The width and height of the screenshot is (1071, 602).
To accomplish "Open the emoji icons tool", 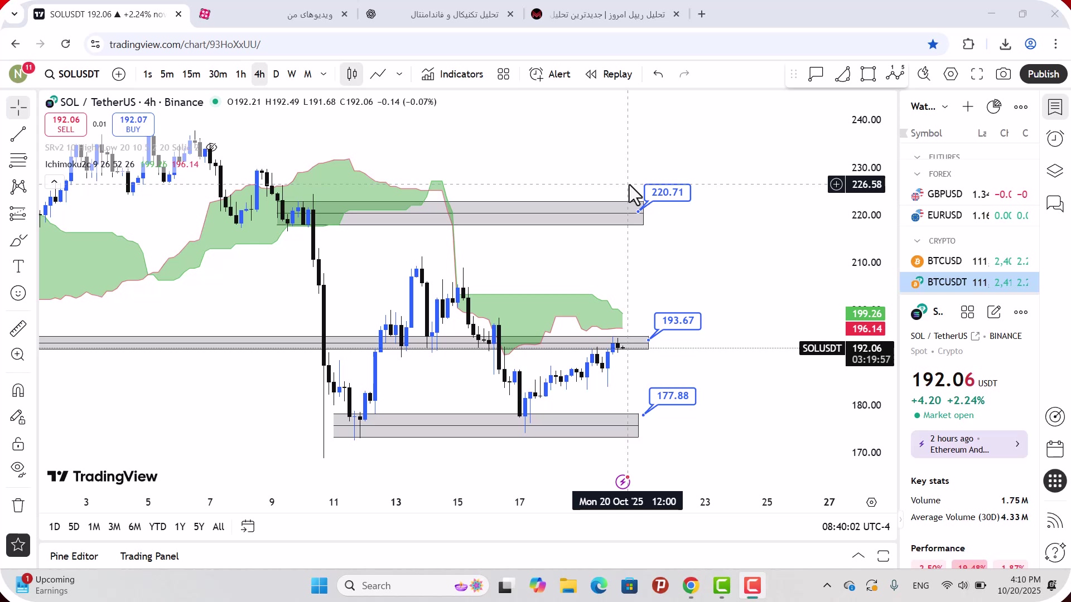I will click(x=18, y=293).
